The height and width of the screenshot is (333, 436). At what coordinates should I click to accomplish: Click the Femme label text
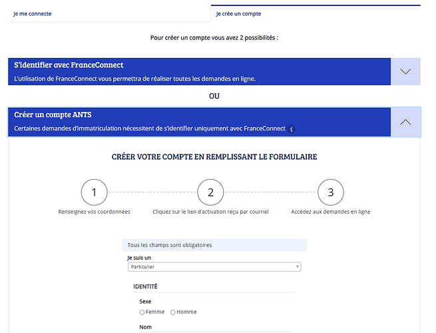point(155,312)
